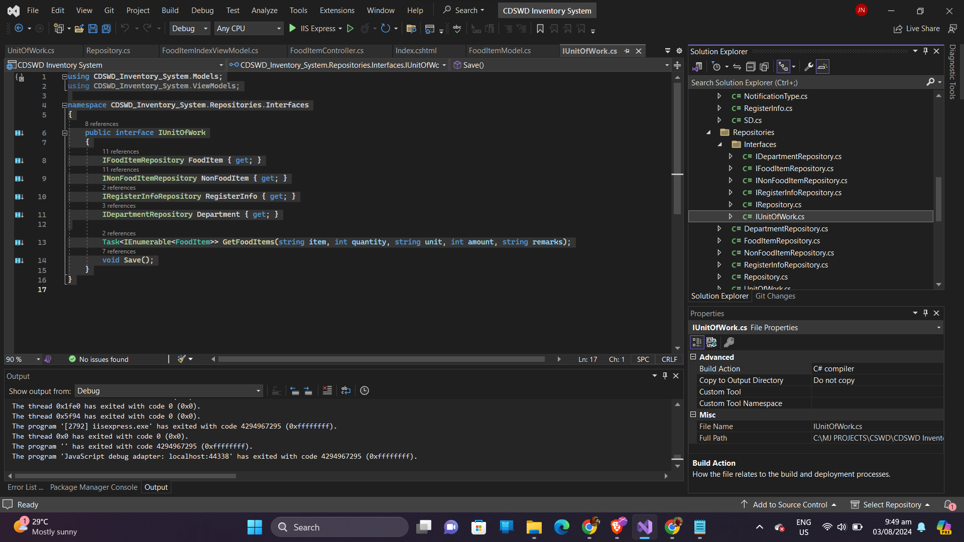Open Show output from Debug dropdown
The height and width of the screenshot is (542, 964).
point(169,391)
